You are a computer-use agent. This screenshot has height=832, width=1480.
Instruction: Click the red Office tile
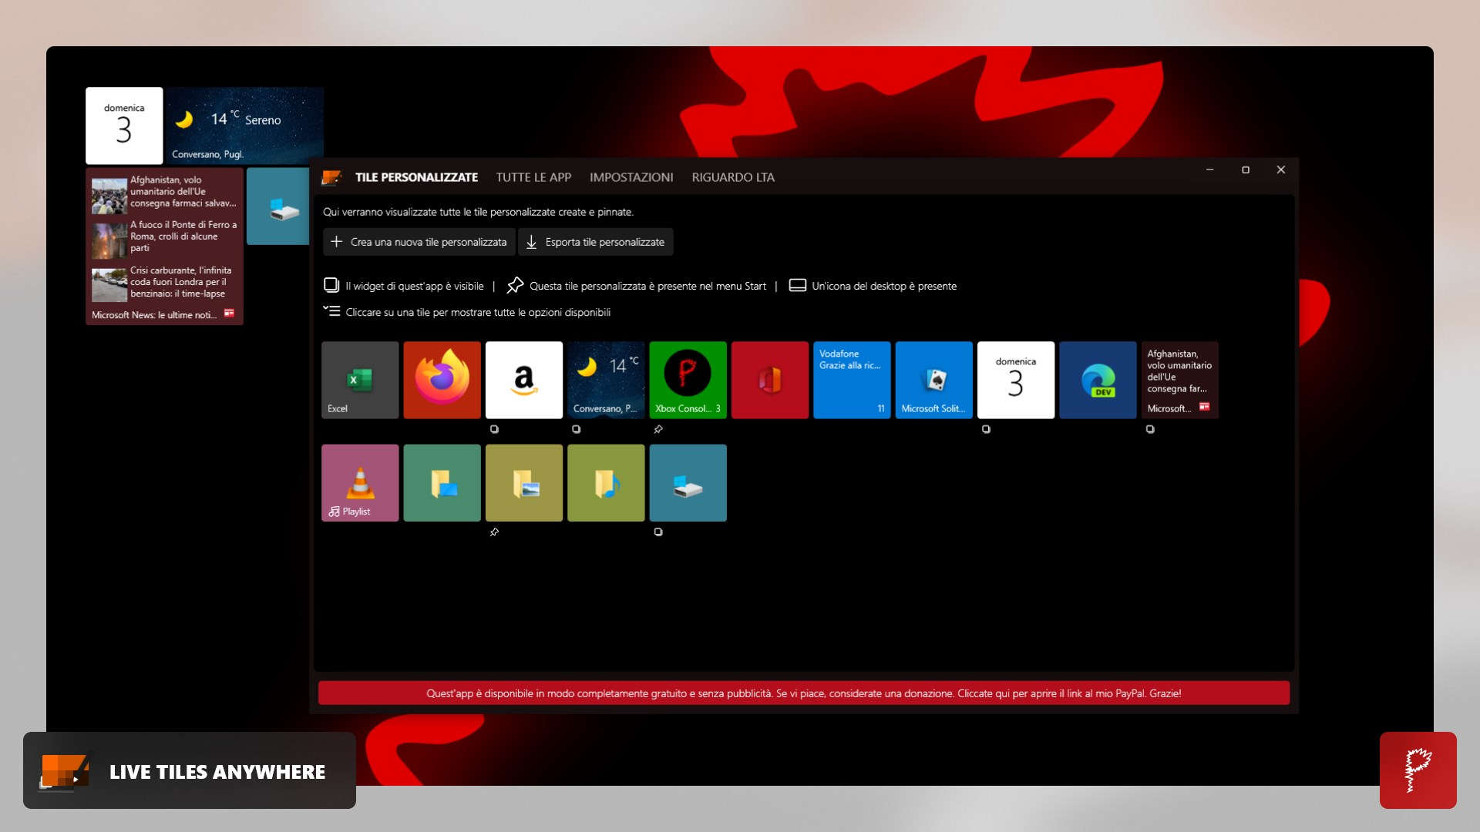point(769,380)
